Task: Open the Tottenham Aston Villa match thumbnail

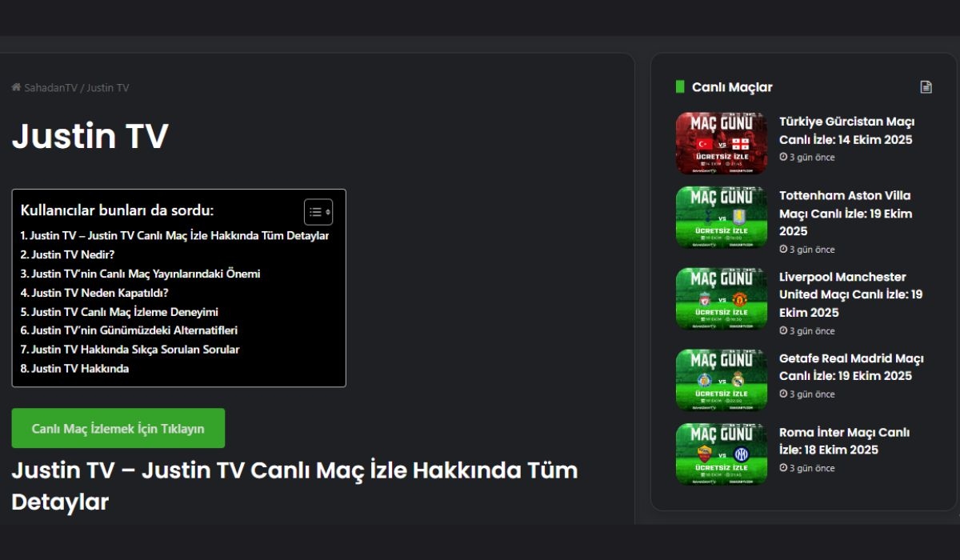Action: click(x=721, y=218)
